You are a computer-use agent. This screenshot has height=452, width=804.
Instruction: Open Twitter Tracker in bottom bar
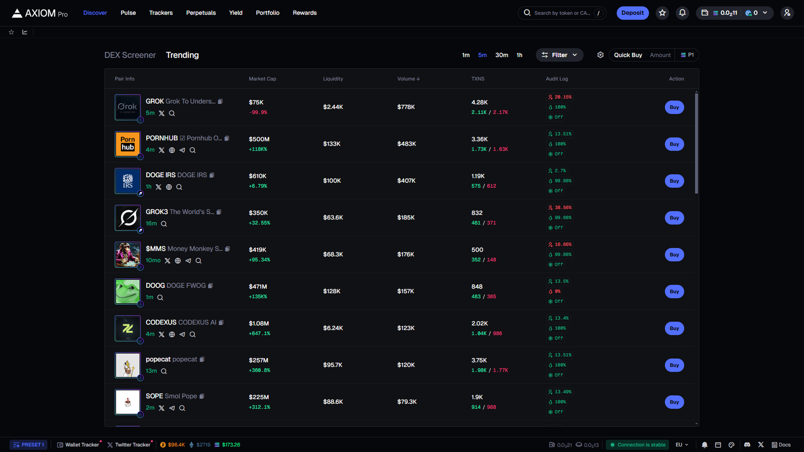[129, 445]
